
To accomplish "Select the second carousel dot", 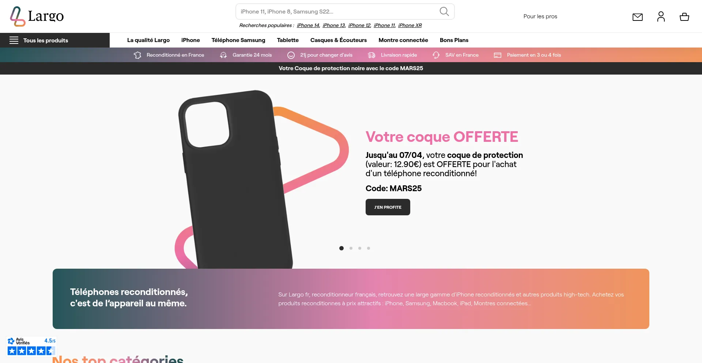I will [351, 248].
